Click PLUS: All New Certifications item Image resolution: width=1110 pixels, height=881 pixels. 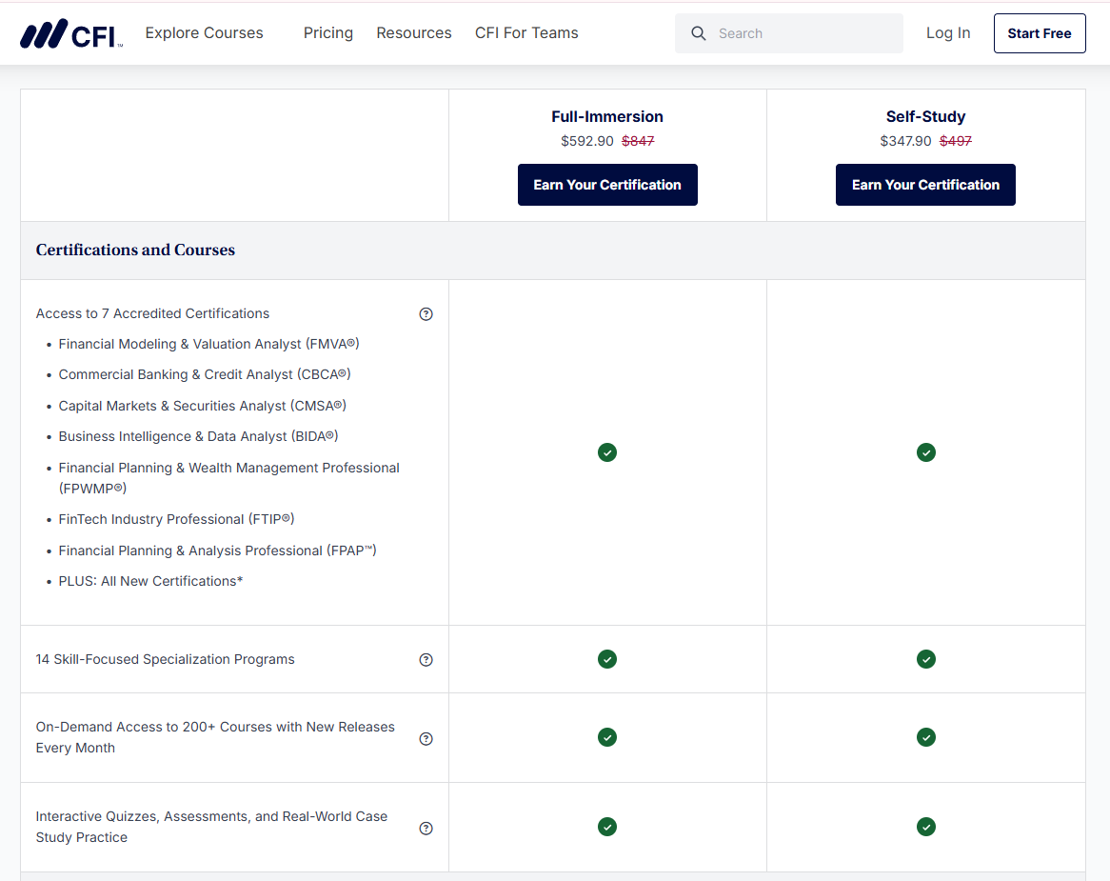coord(150,581)
